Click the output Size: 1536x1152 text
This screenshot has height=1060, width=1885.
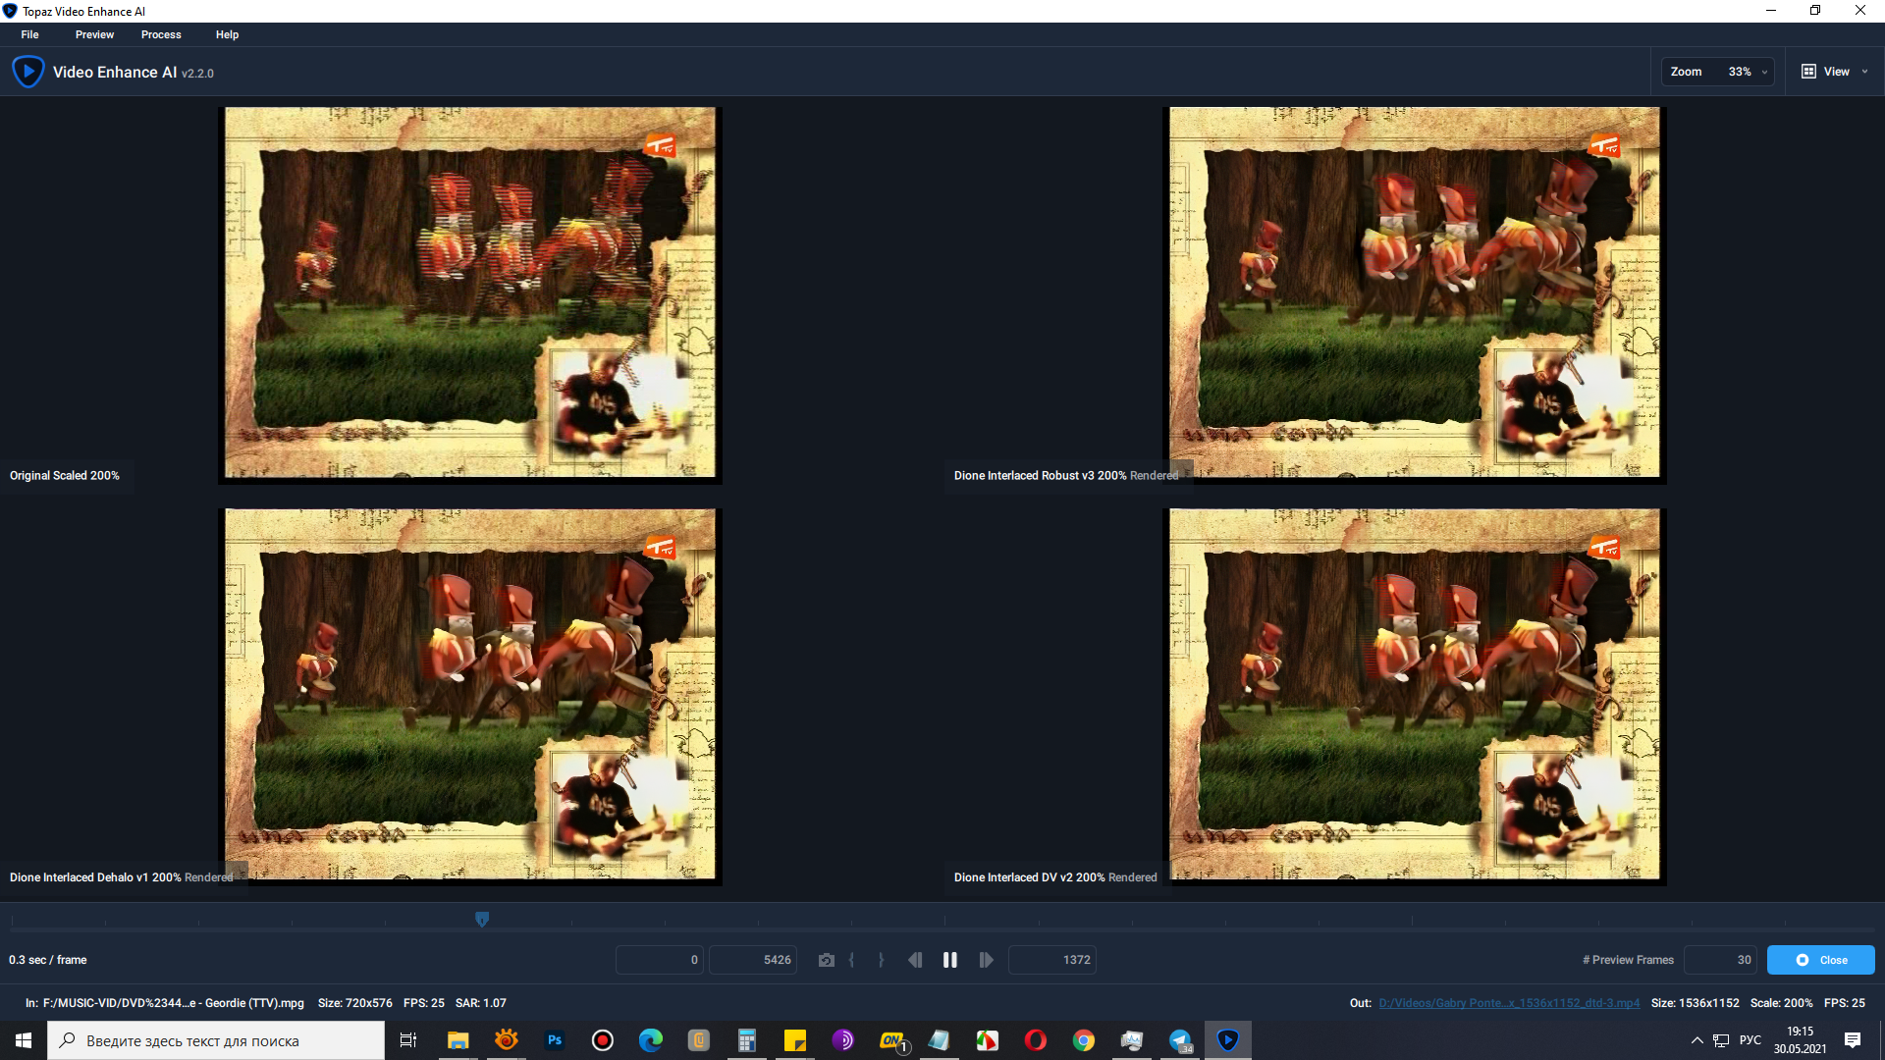[x=1696, y=1003]
